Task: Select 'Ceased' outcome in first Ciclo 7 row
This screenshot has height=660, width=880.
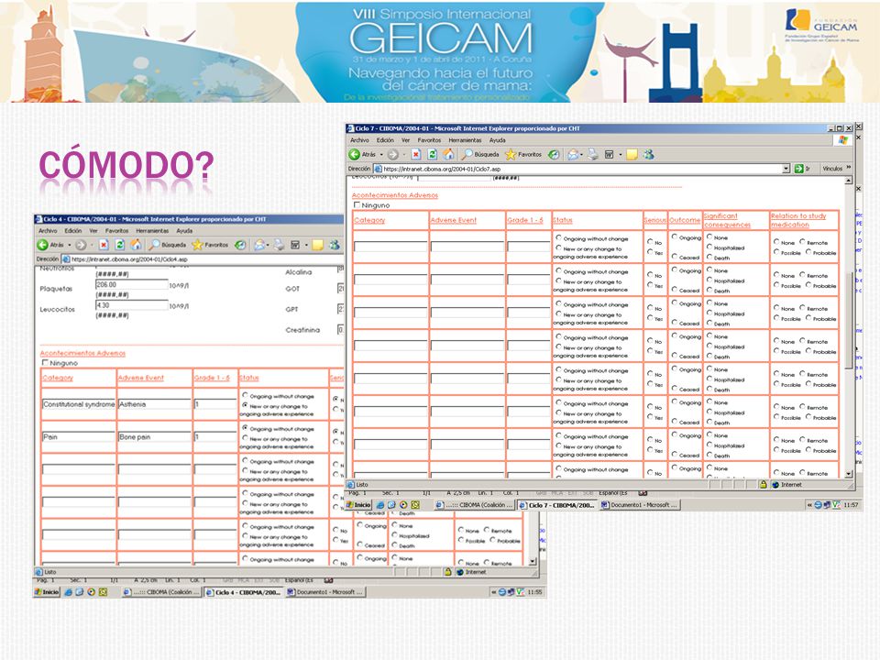Action: (x=674, y=257)
